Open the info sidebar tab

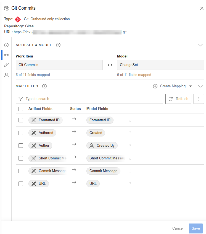6,45
